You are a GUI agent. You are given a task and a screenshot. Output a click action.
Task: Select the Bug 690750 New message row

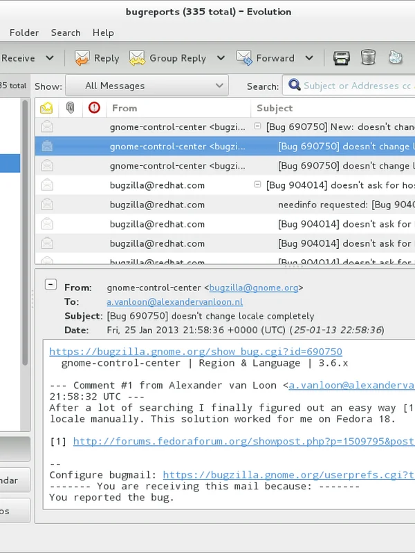[x=225, y=127]
